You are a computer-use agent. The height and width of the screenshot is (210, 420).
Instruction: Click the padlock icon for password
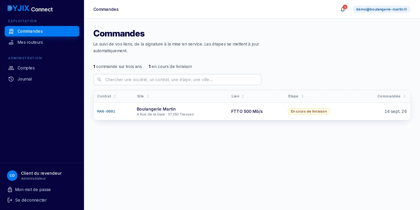[x=10, y=190]
